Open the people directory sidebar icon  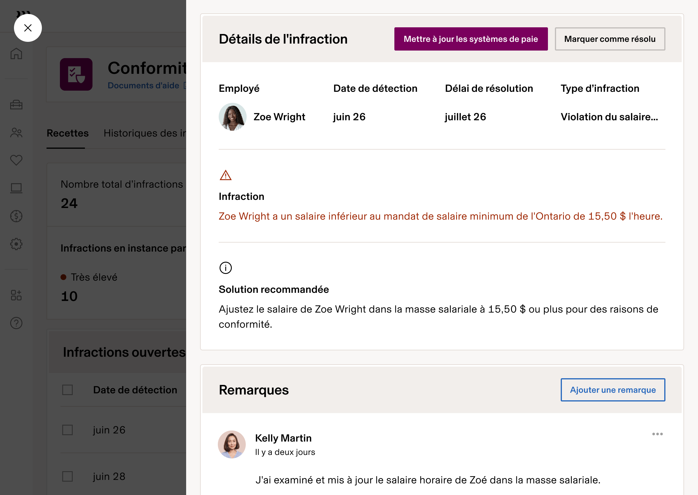point(17,132)
